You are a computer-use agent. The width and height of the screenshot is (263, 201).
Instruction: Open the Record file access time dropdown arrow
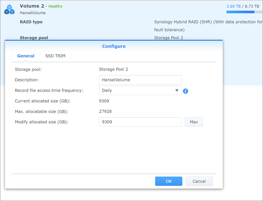coord(177,90)
